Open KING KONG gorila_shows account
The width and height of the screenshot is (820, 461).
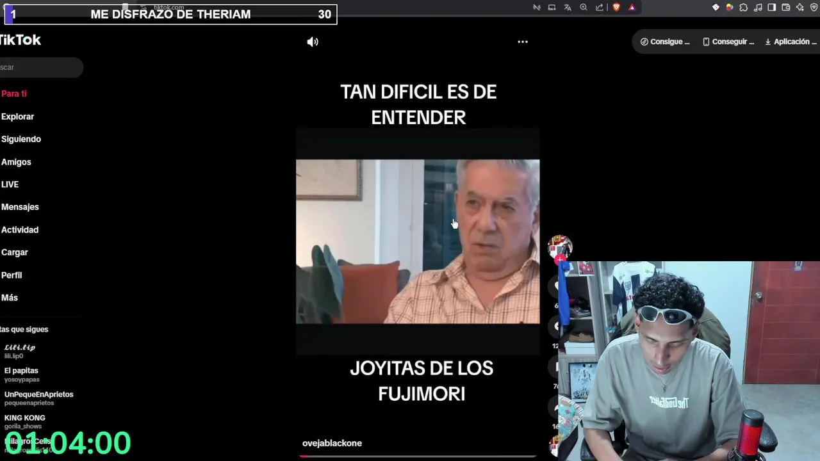(x=25, y=421)
